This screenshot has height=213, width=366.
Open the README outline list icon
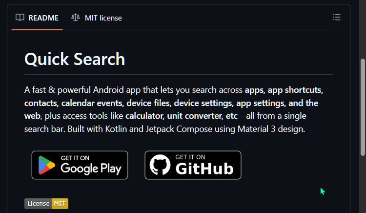point(336,18)
